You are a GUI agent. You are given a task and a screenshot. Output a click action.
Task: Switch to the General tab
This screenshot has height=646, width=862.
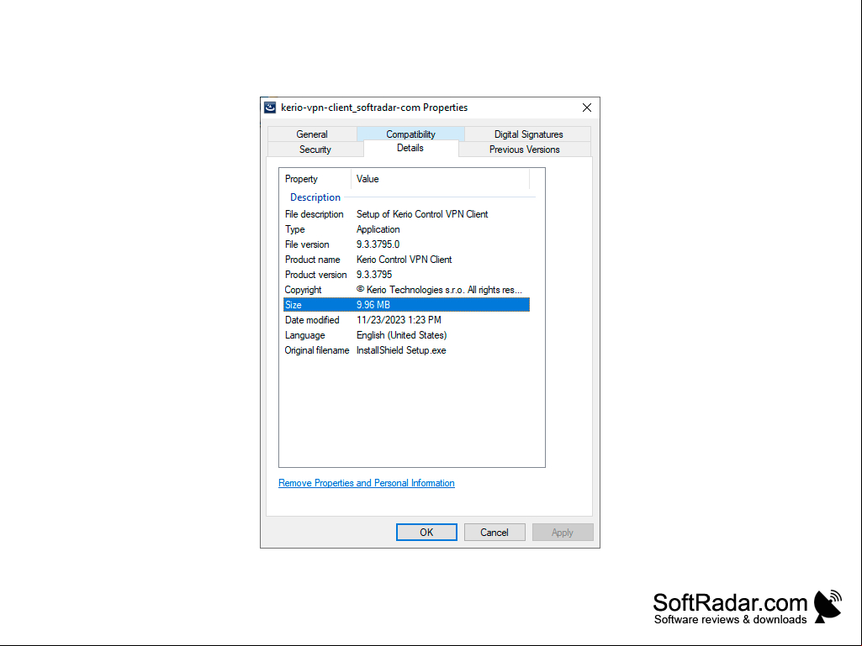tap(312, 134)
